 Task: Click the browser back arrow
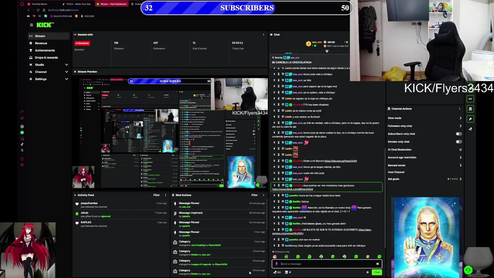pyautogui.click(x=28, y=10)
